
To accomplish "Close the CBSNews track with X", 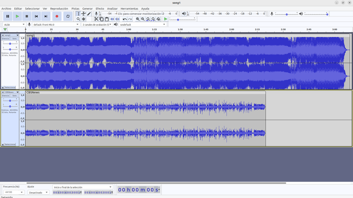I will (3, 92).
